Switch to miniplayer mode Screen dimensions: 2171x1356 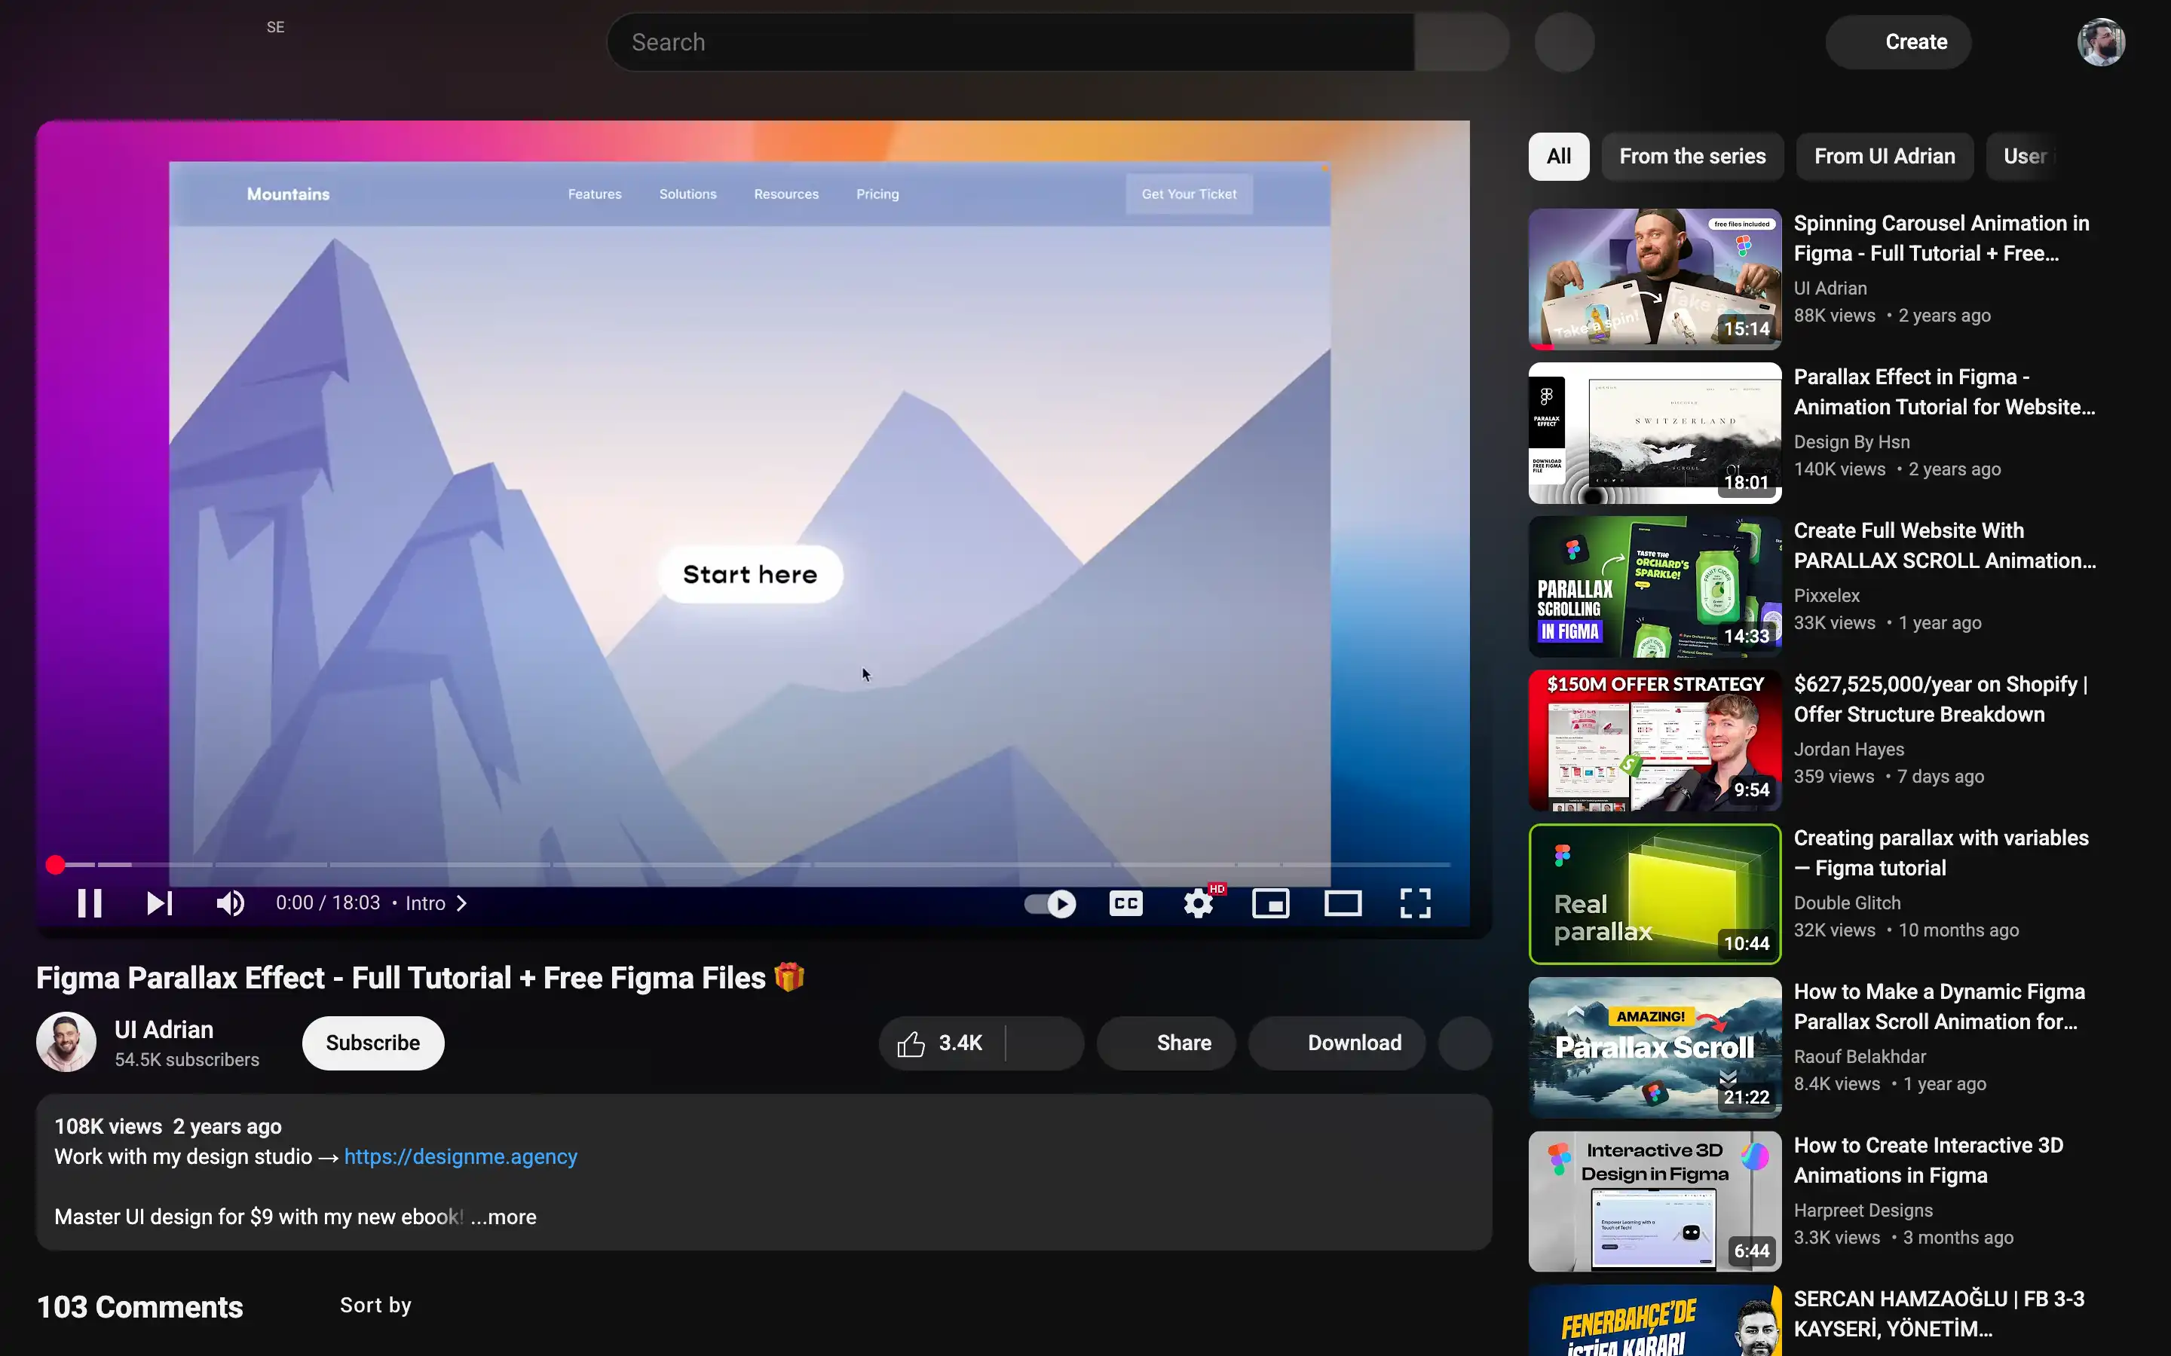(x=1270, y=903)
